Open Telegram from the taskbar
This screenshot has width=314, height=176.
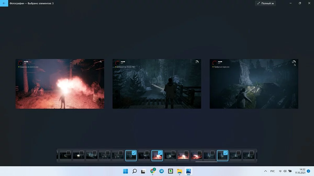pyautogui.click(x=161, y=171)
